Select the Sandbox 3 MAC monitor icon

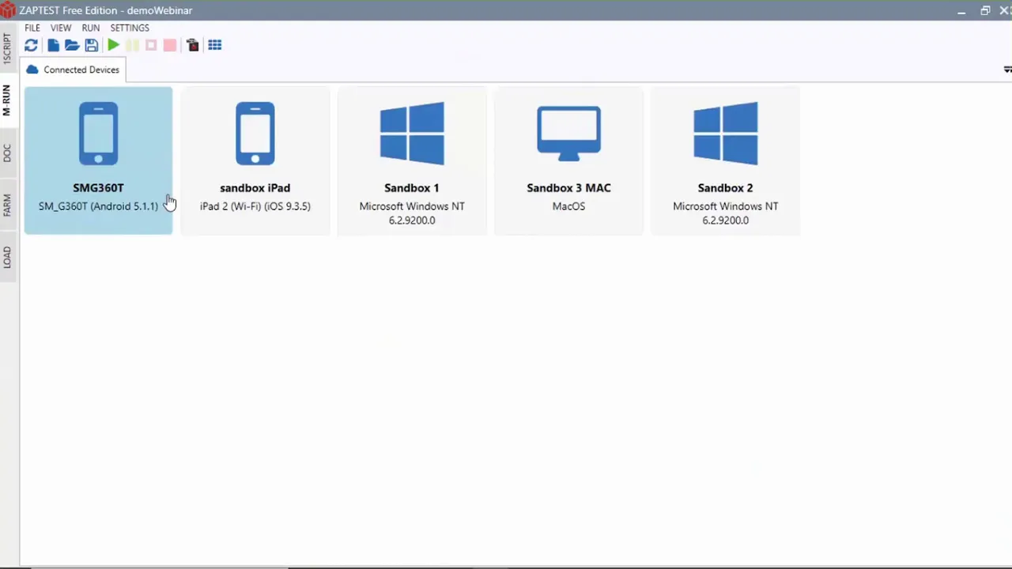[x=568, y=134]
